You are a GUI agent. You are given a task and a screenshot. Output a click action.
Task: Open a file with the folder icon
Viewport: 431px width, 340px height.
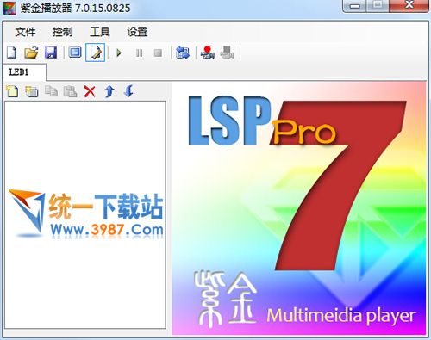click(x=31, y=53)
